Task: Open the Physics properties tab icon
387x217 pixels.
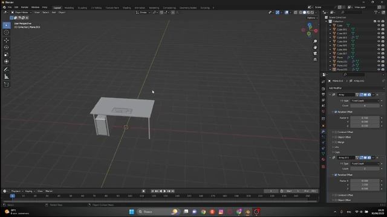Action: (324, 142)
